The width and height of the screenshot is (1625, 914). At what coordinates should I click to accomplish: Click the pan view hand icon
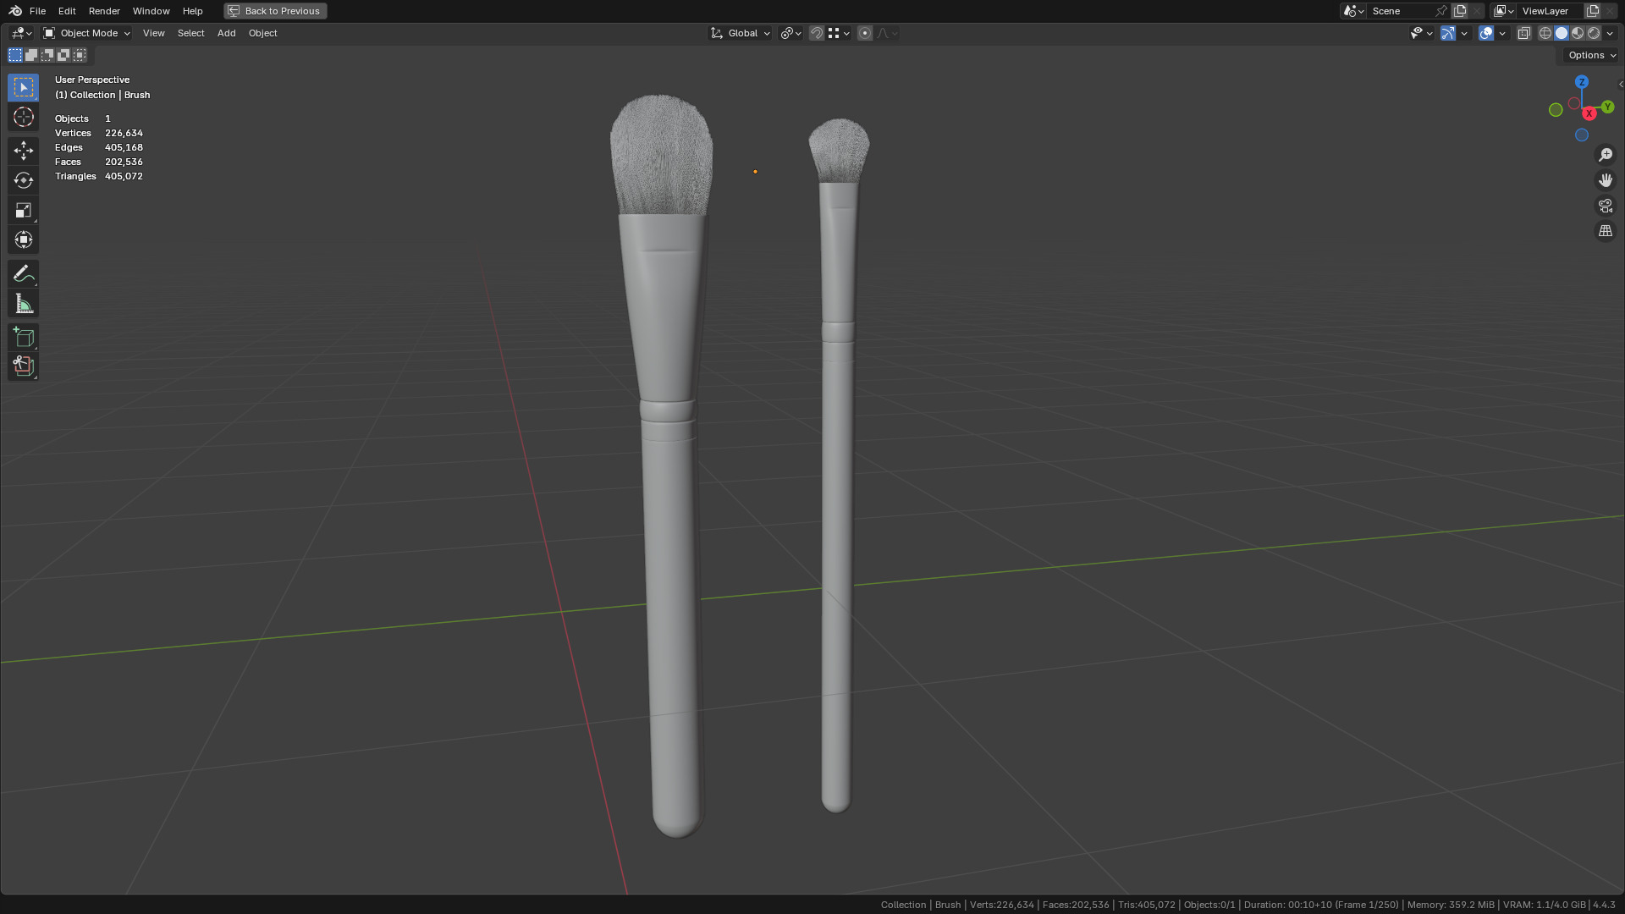click(x=1606, y=180)
